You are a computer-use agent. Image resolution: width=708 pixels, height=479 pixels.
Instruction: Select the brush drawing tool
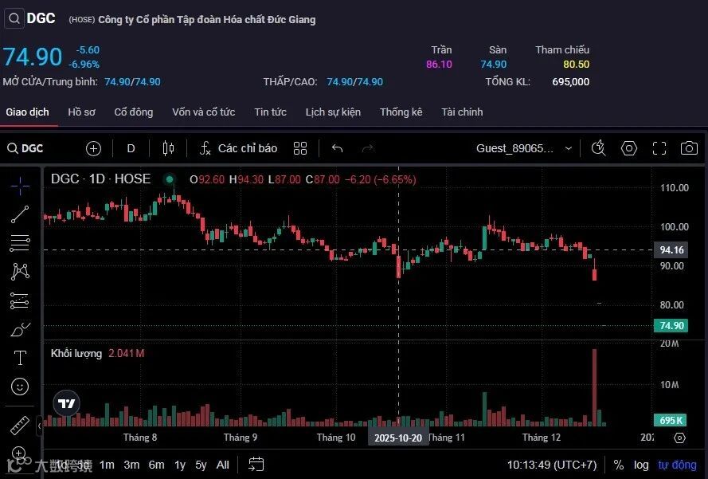(20, 329)
